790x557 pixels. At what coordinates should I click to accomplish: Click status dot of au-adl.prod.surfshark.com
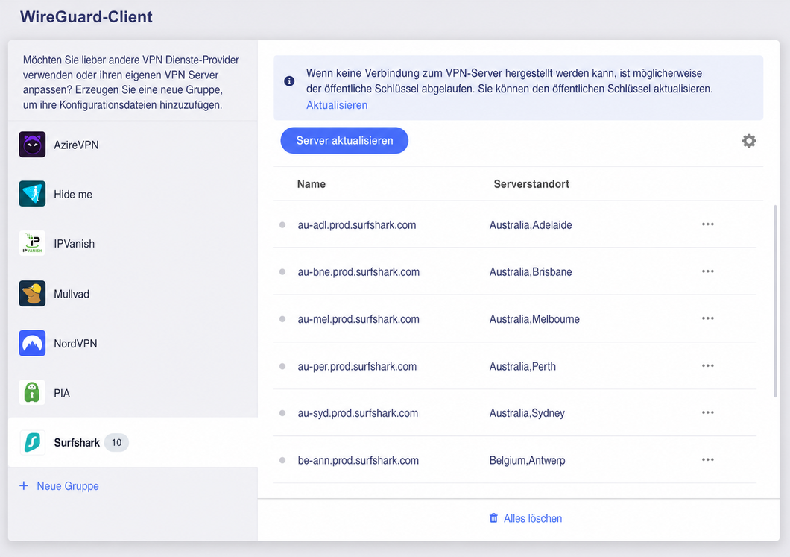point(282,225)
